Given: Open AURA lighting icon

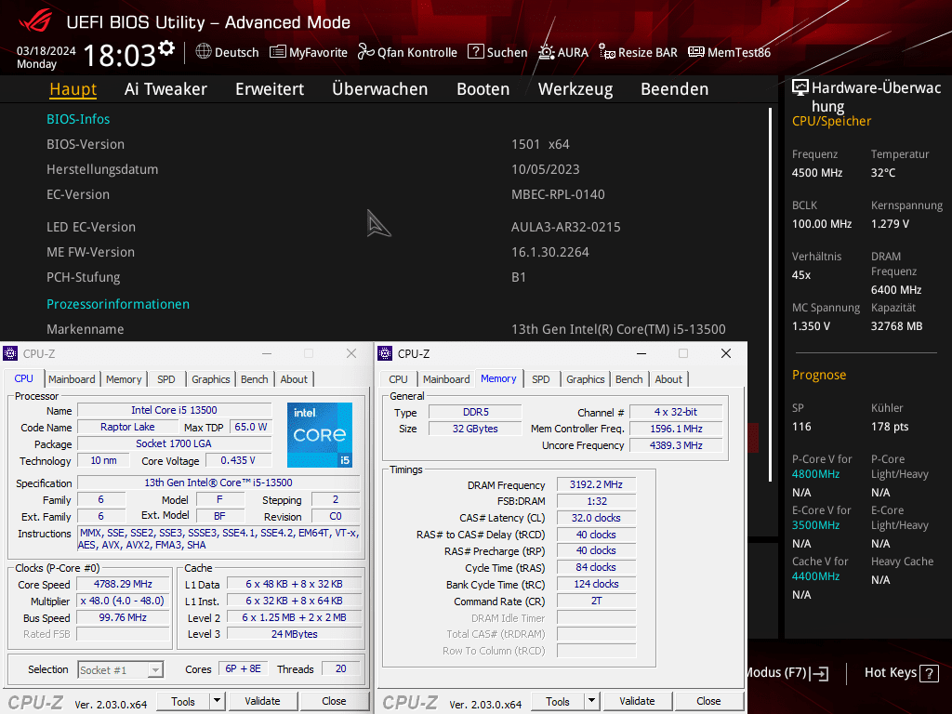Looking at the screenshot, I should pos(547,52).
